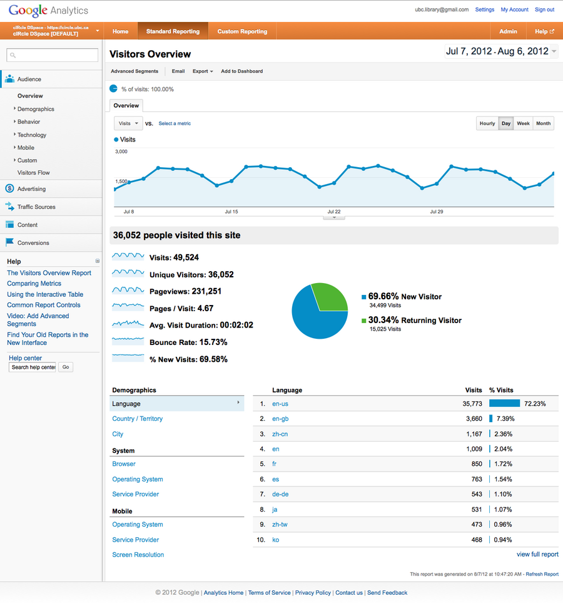This screenshot has width=563, height=603.
Task: Click the Advertising dollar icon
Action: click(10, 188)
